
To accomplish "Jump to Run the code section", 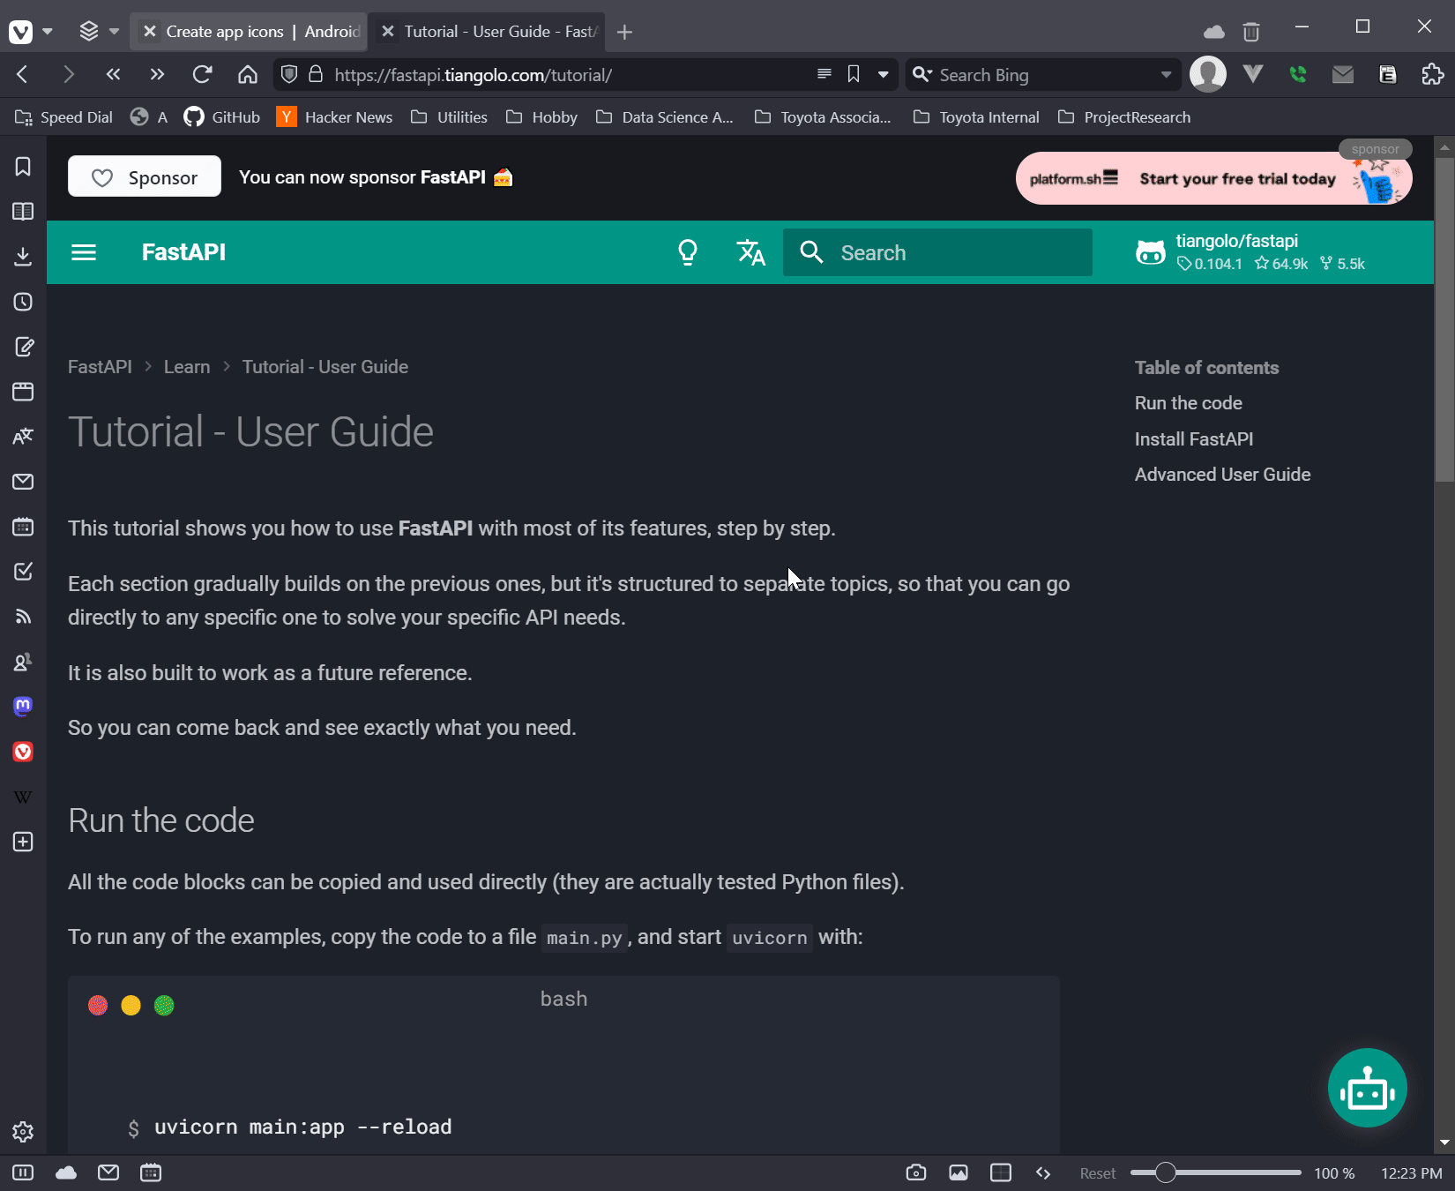I will pyautogui.click(x=1189, y=403).
